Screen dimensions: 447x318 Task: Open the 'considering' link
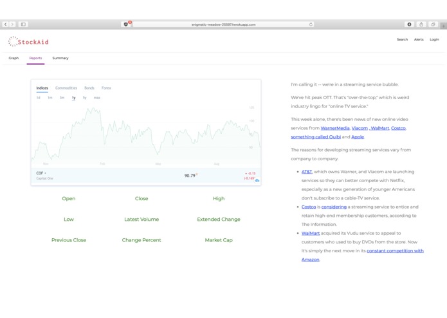[334, 207]
